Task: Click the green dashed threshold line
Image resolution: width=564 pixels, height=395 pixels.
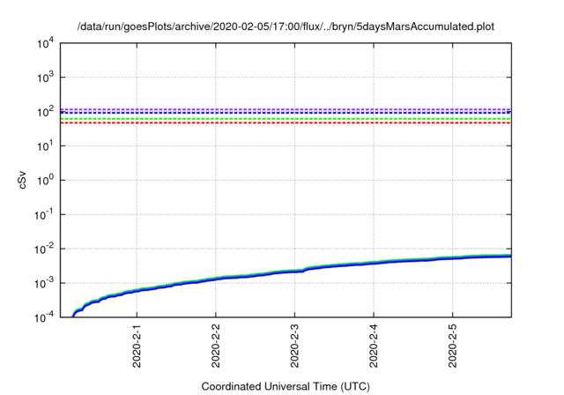Action: 286,119
